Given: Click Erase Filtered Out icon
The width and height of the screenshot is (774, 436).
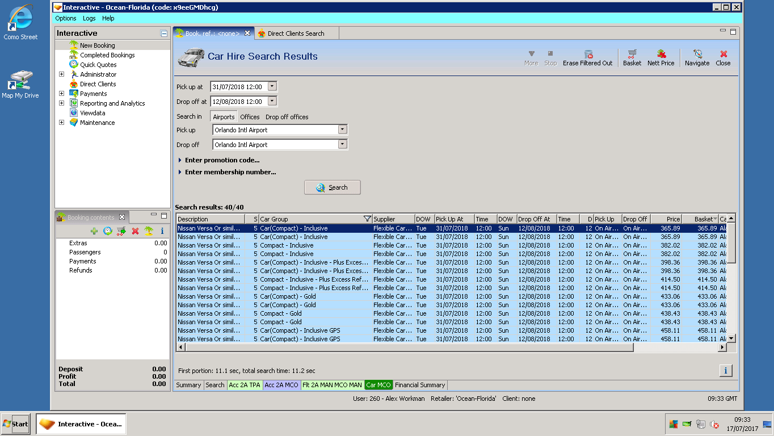Looking at the screenshot, I should (x=587, y=57).
